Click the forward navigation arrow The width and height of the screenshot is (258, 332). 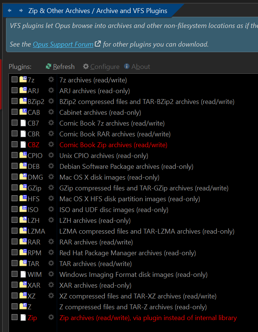tap(21, 11)
